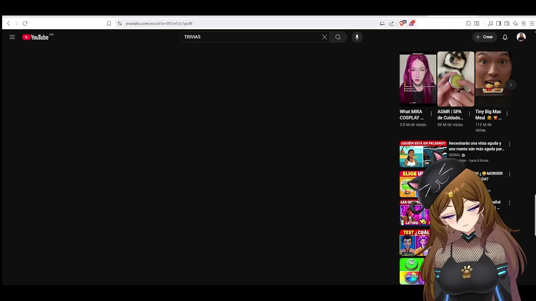The image size is (536, 301).
Task: Open the browser main hamburger menu
Action: [x=532, y=23]
